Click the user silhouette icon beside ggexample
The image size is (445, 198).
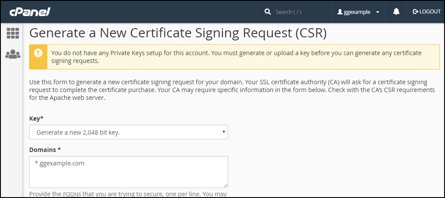340,12
